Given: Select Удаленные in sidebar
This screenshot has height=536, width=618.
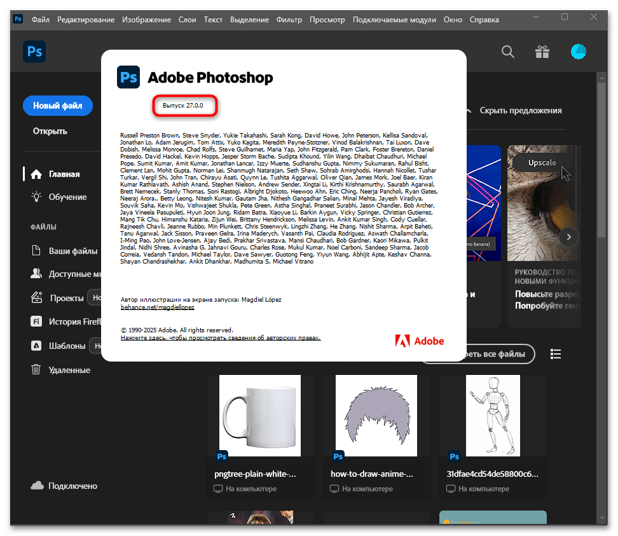Looking at the screenshot, I should (x=69, y=370).
